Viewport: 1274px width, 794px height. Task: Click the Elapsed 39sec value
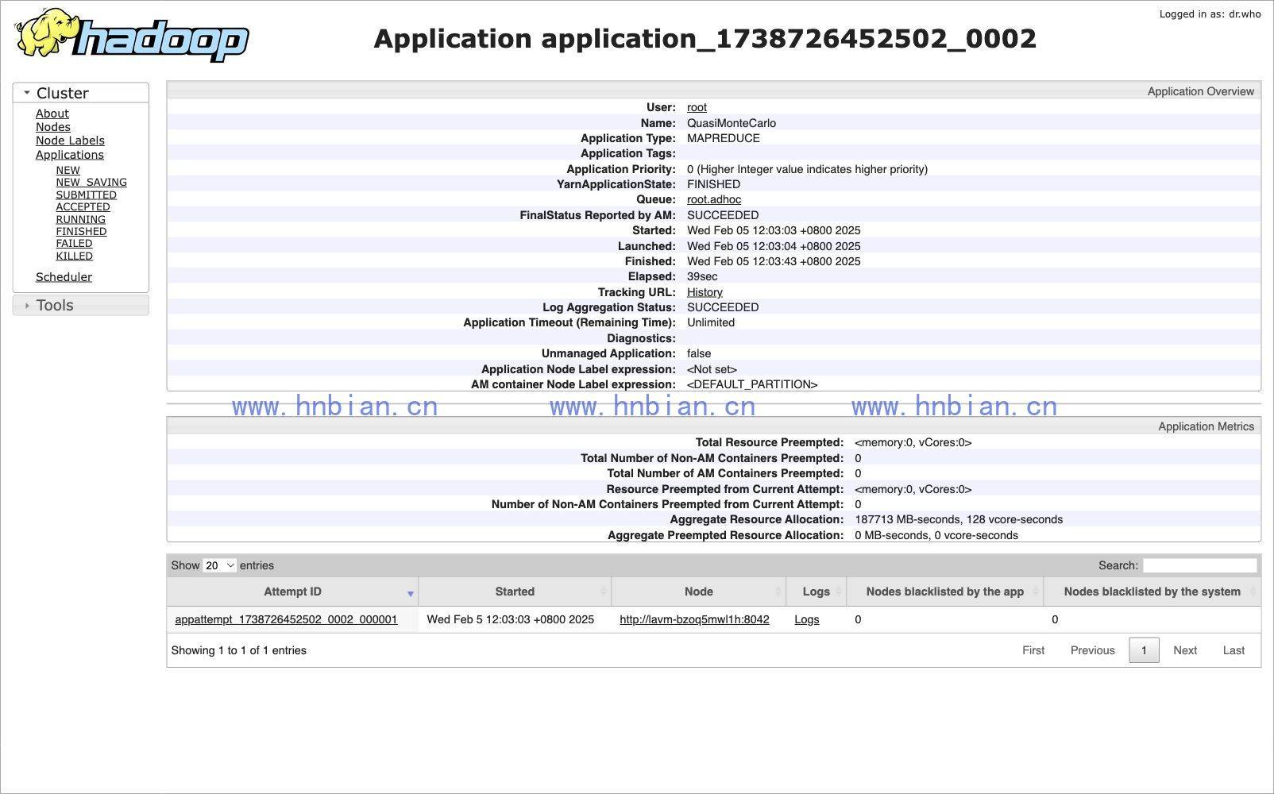(x=702, y=276)
